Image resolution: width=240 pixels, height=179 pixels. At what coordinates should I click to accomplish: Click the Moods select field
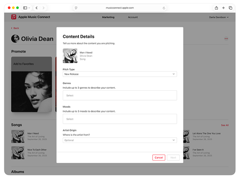pos(120,119)
